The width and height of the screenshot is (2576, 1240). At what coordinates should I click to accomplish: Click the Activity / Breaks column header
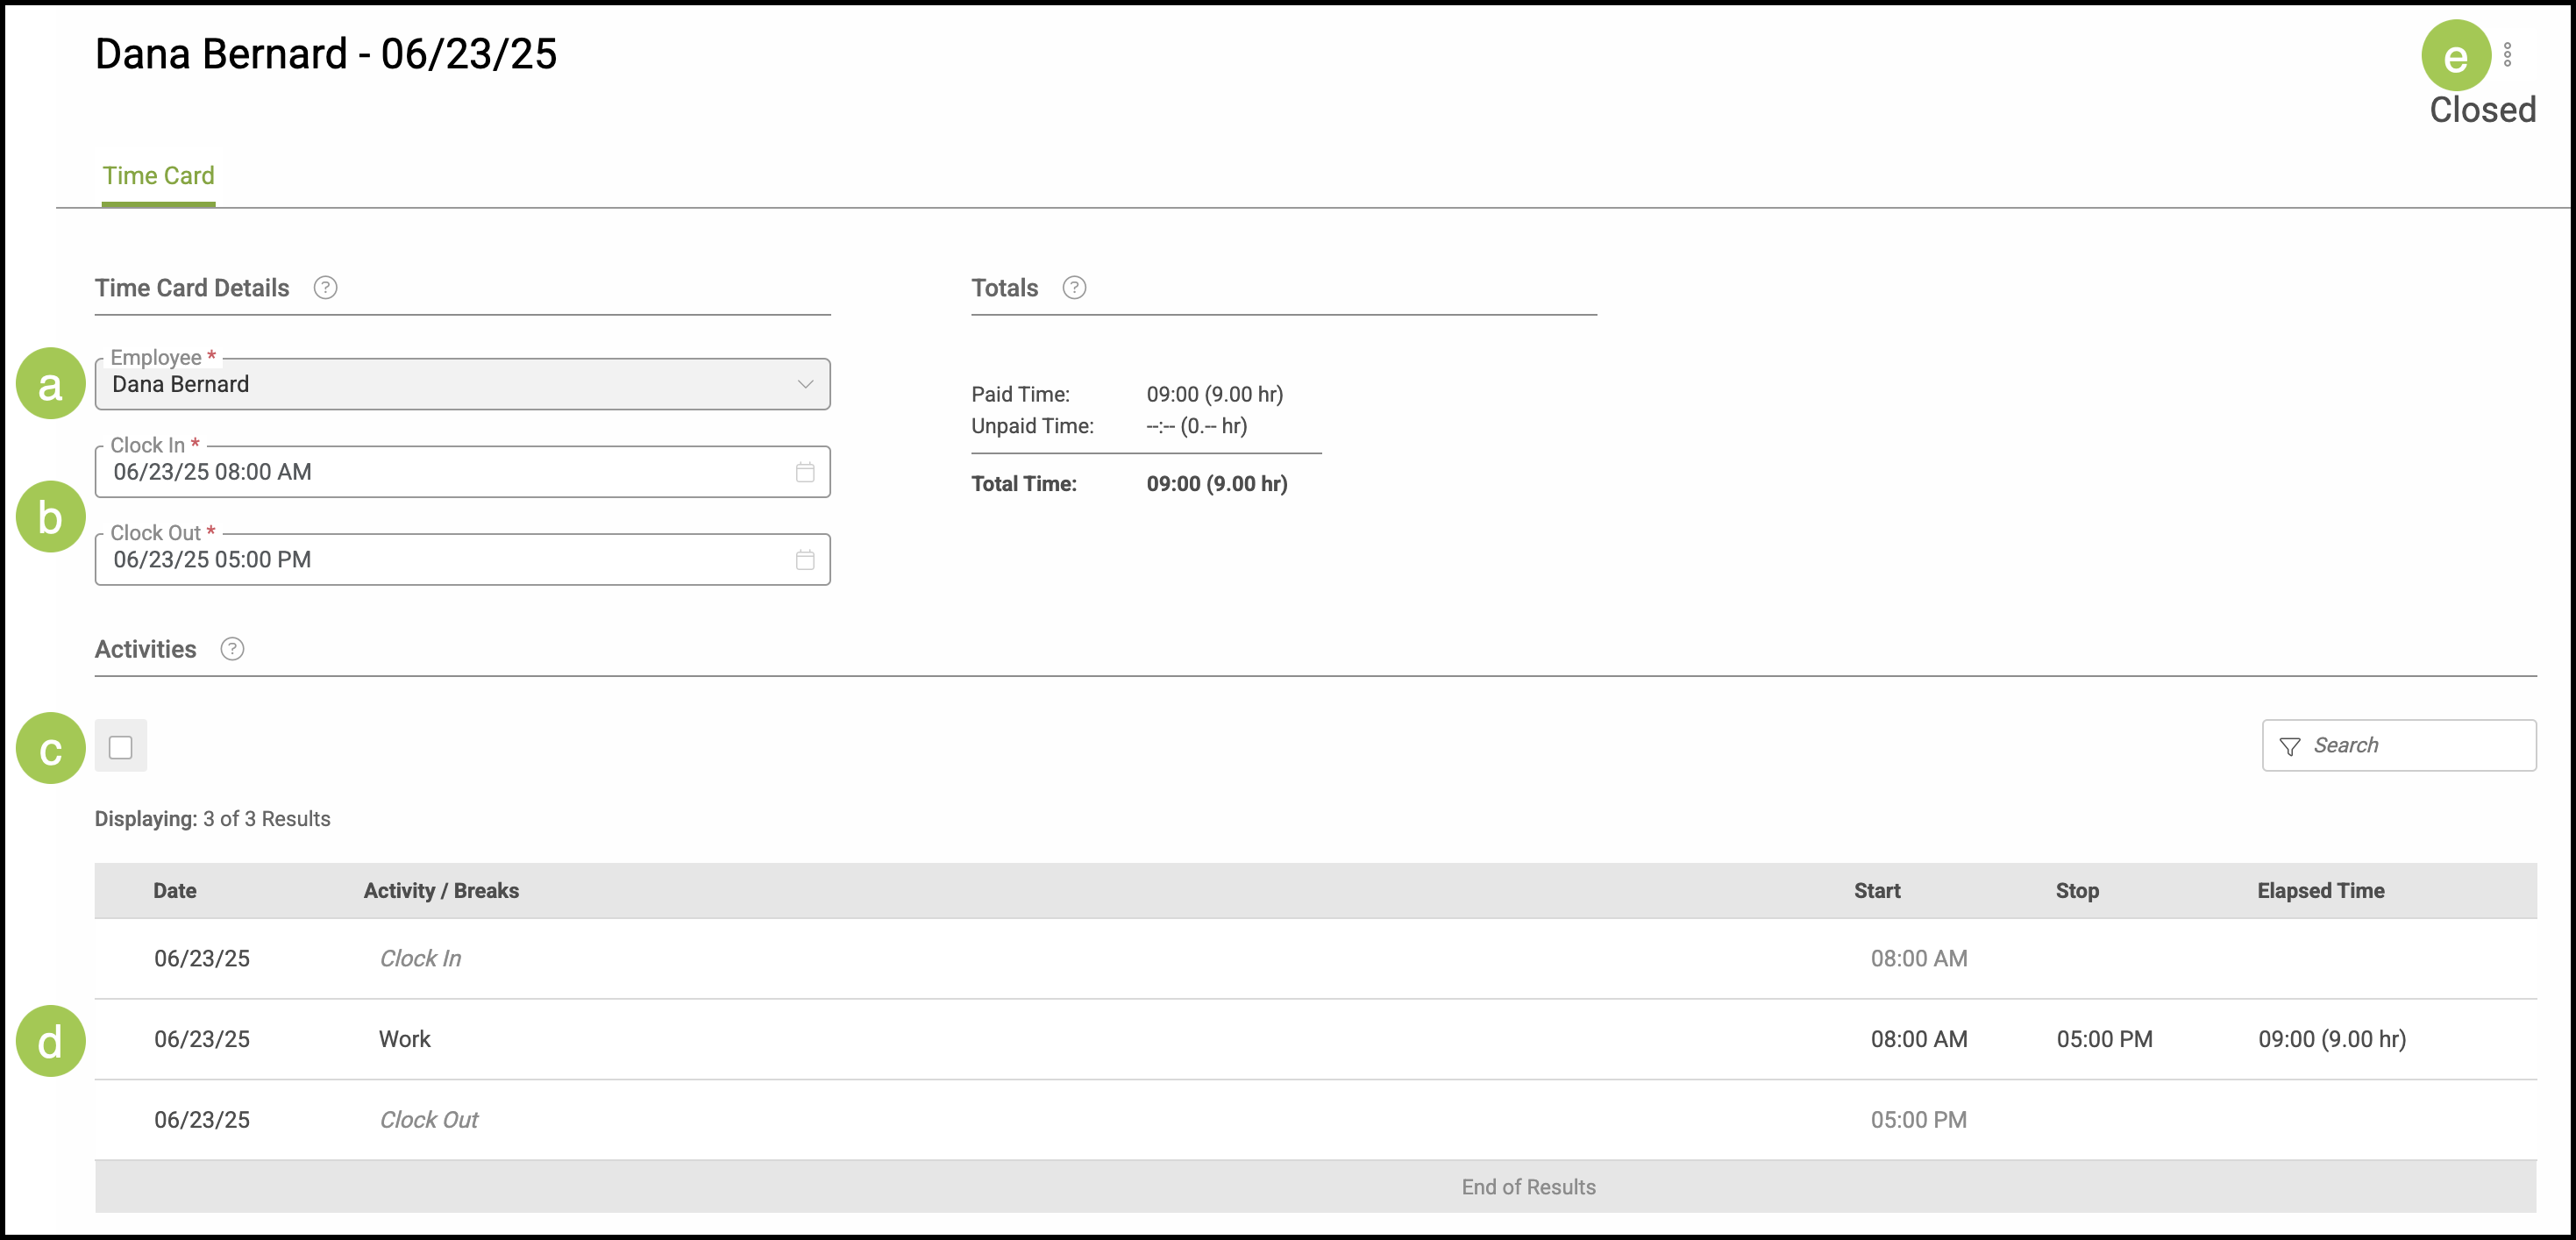coord(441,891)
